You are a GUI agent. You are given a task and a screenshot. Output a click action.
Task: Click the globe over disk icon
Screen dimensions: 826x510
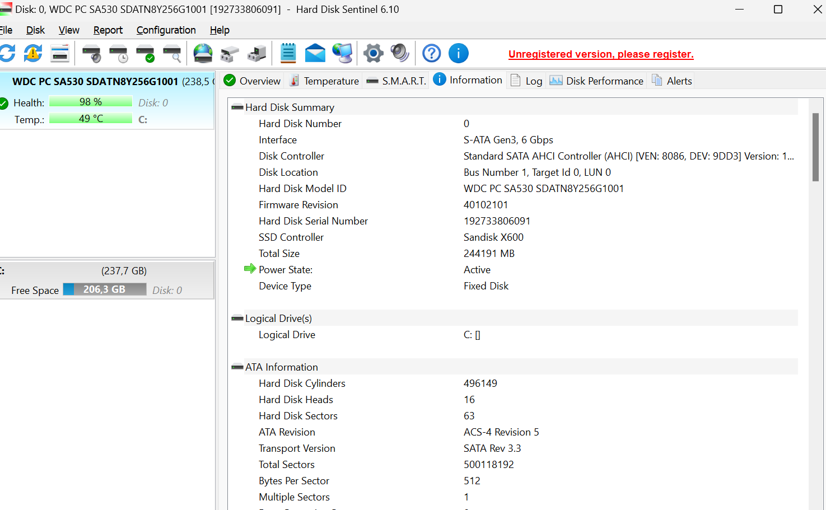[x=203, y=54]
